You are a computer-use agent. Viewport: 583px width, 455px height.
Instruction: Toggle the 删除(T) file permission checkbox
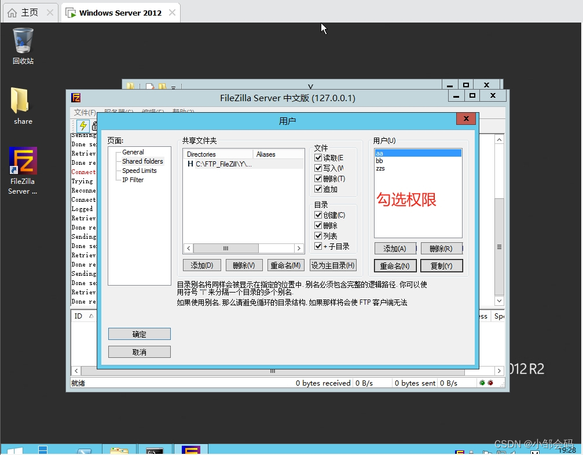tap(318, 179)
